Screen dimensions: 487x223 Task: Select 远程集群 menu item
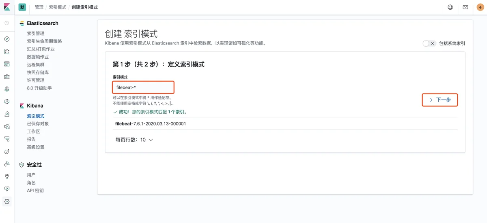point(36,65)
